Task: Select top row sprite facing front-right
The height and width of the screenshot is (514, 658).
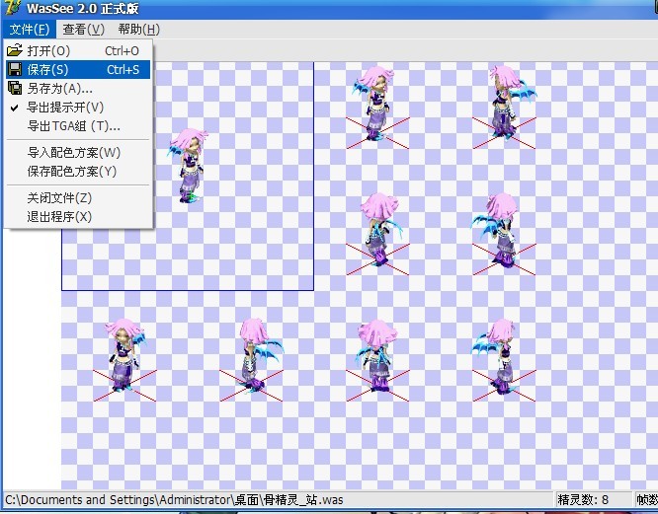Action: (x=375, y=103)
